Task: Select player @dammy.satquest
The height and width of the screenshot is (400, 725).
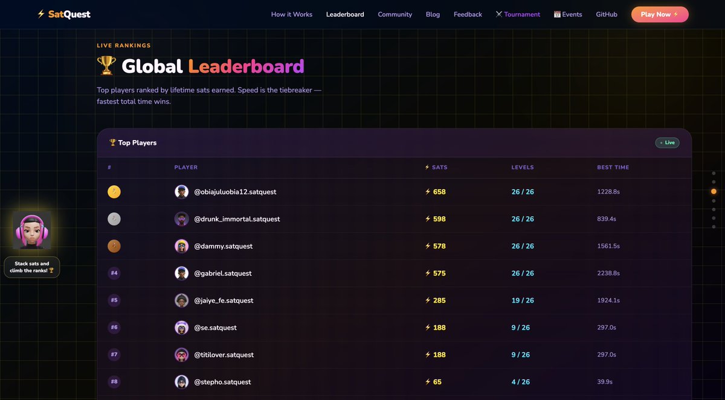Action: [223, 246]
